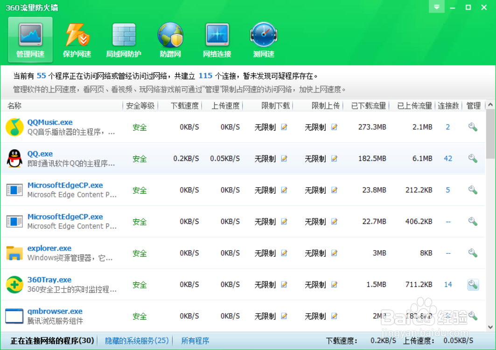
Task: Open QQMusic.exe name link
Action: tap(50, 122)
